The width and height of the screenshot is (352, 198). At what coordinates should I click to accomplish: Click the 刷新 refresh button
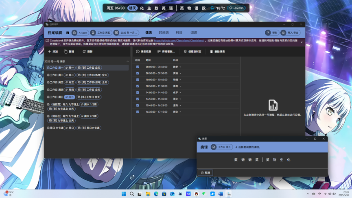point(87,52)
